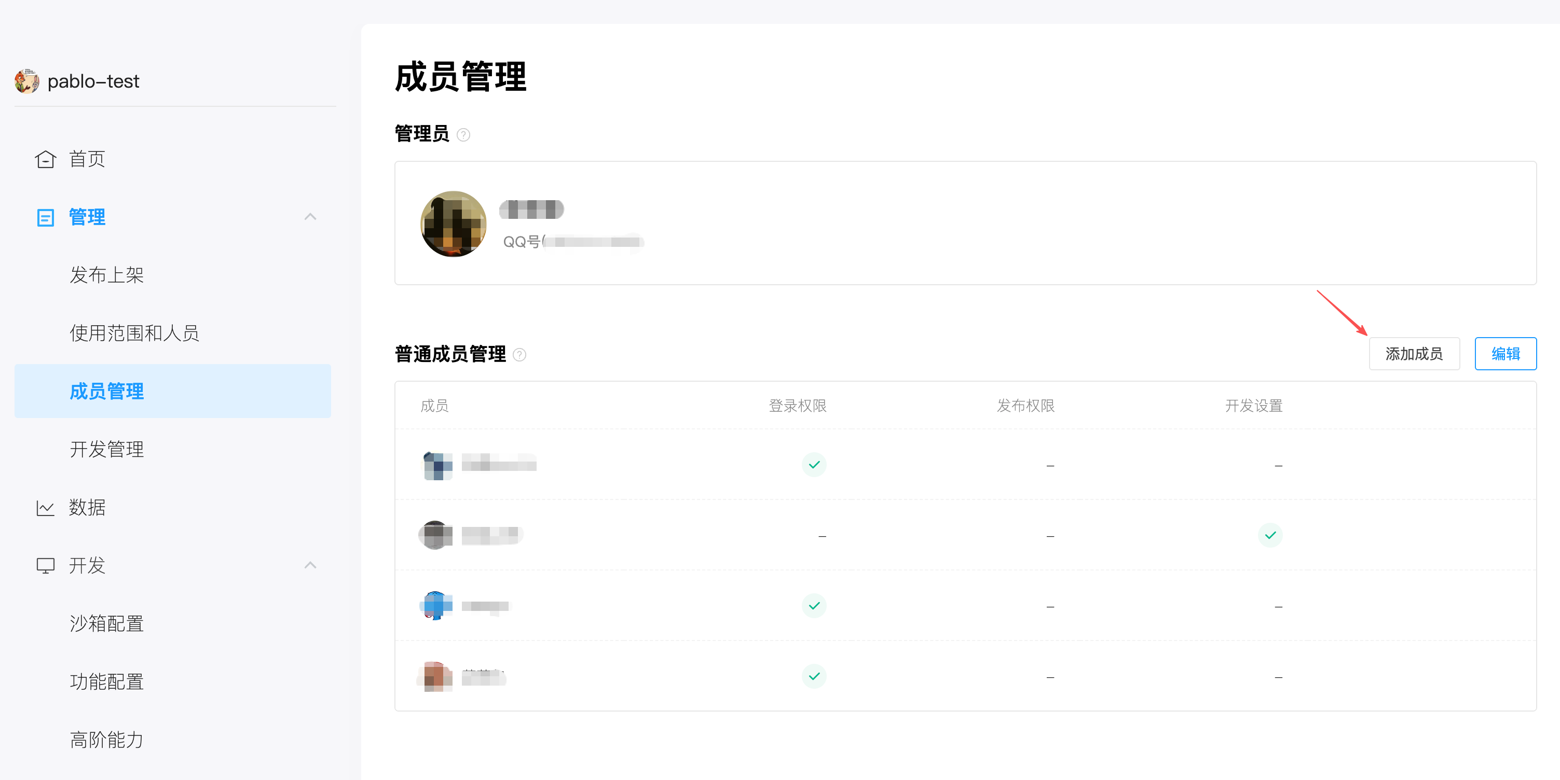Toggle the first member's 登录权限 checkmark
Screen dimensions: 1560x780
click(815, 464)
